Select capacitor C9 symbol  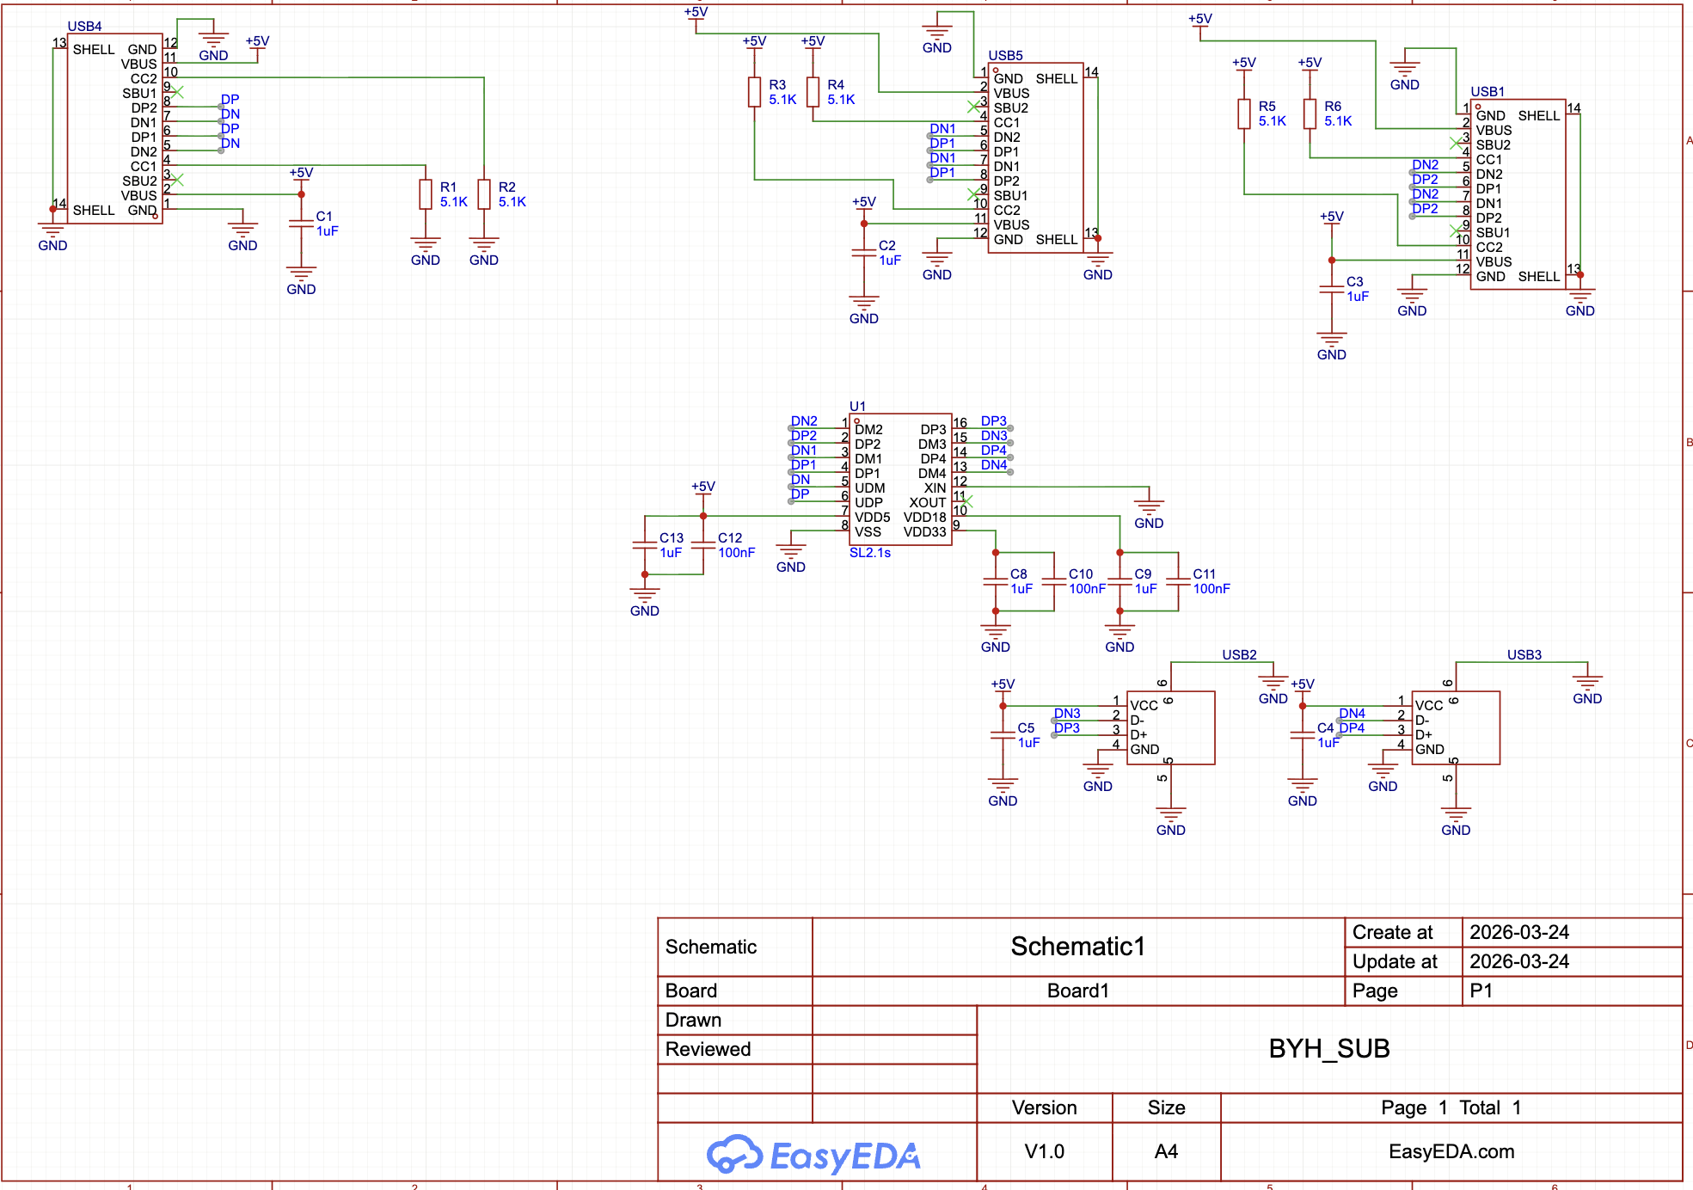(x=1119, y=581)
